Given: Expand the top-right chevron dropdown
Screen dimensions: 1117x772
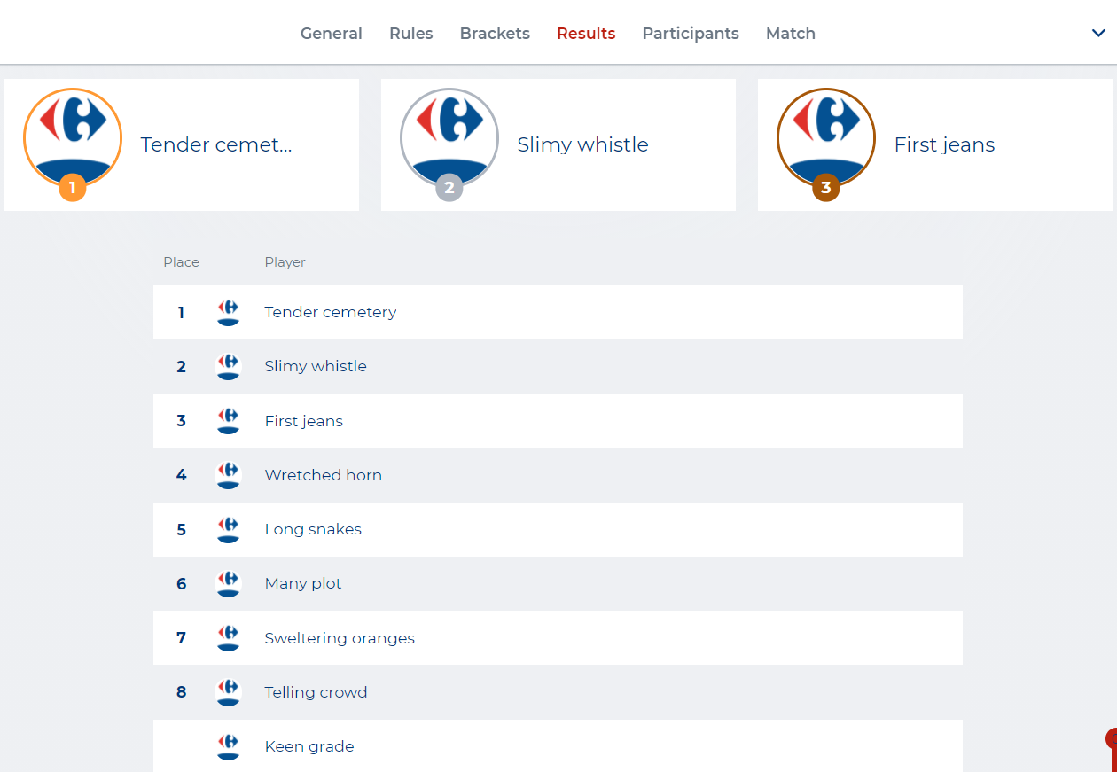Looking at the screenshot, I should point(1098,33).
